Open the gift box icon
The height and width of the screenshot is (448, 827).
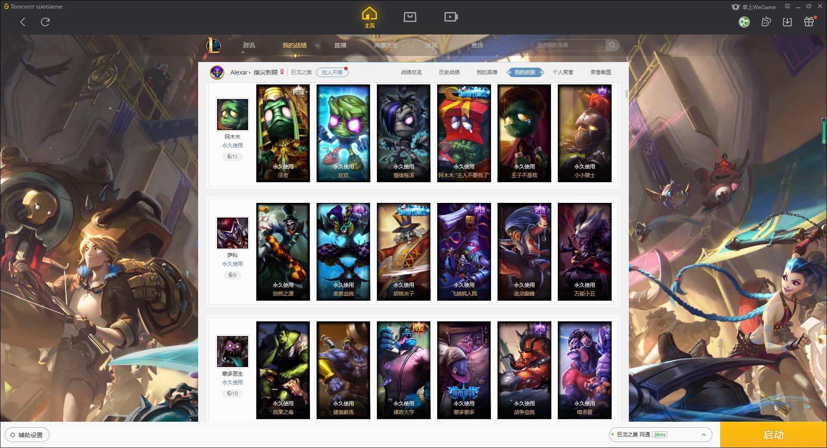pos(809,22)
